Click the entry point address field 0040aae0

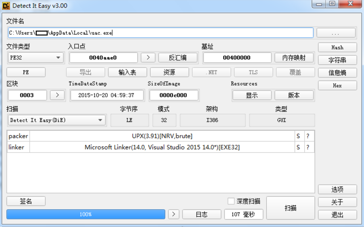103,58
